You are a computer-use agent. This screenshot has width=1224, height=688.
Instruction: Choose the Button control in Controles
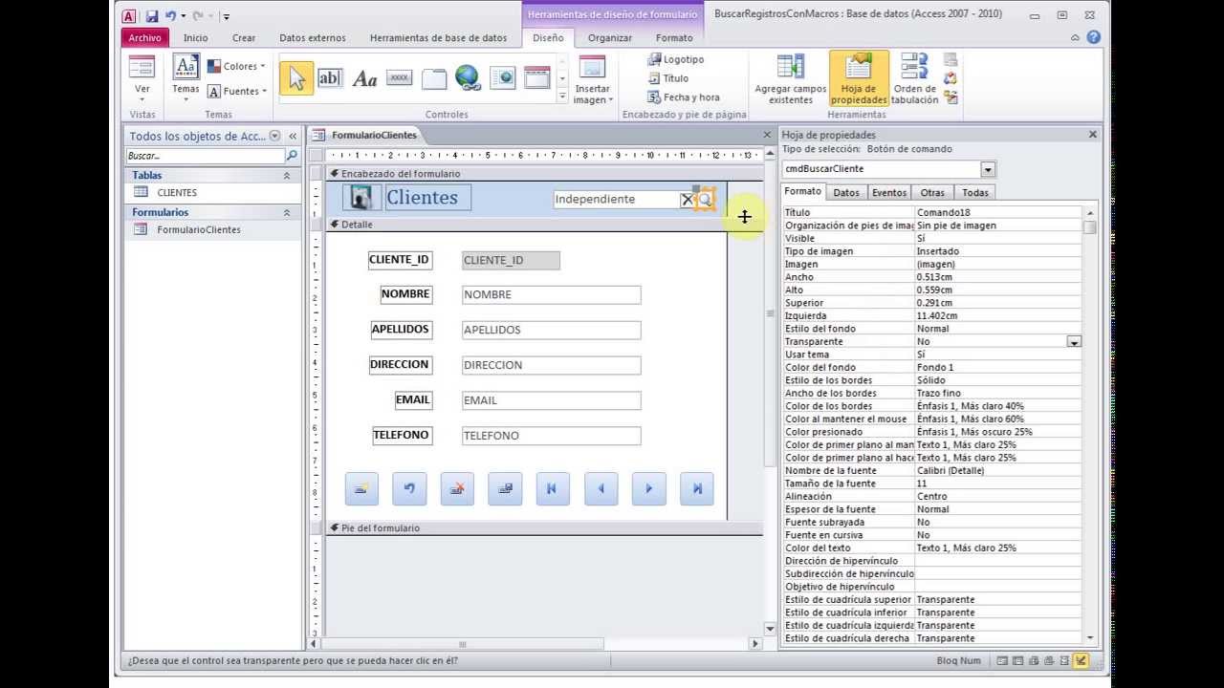pos(400,78)
